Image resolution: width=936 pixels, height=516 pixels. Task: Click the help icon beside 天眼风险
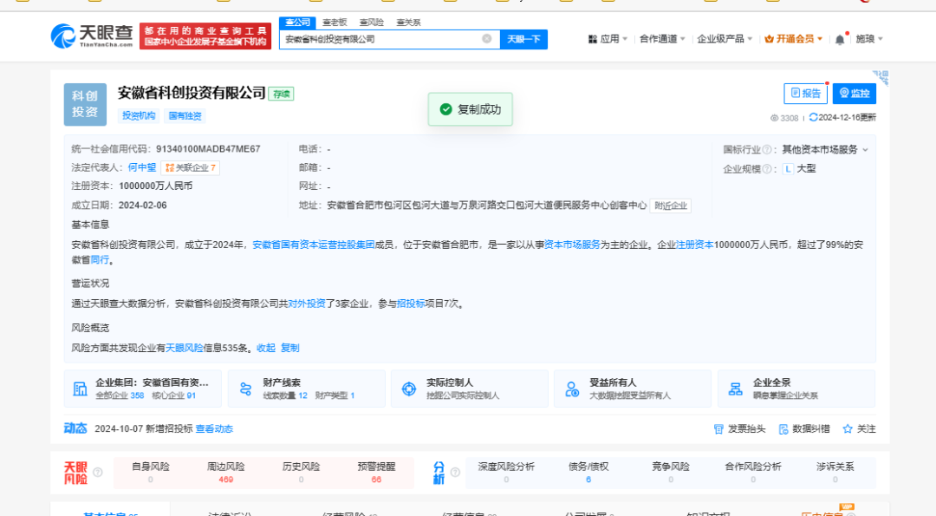click(x=97, y=473)
